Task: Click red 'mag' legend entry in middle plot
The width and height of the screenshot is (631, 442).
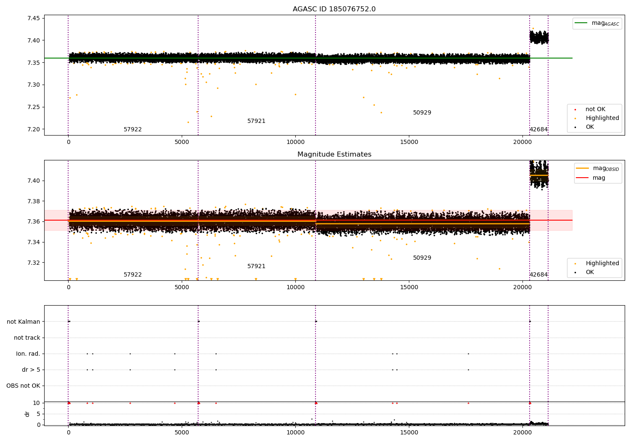Action: pos(591,178)
